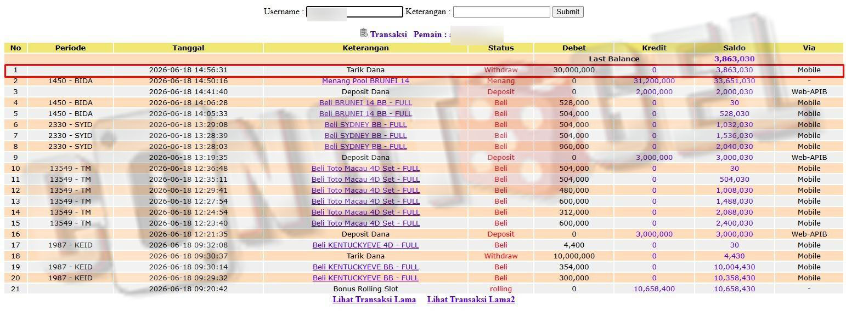Click the Keterangan column header
Screen dimensions: 846x311
(365, 48)
